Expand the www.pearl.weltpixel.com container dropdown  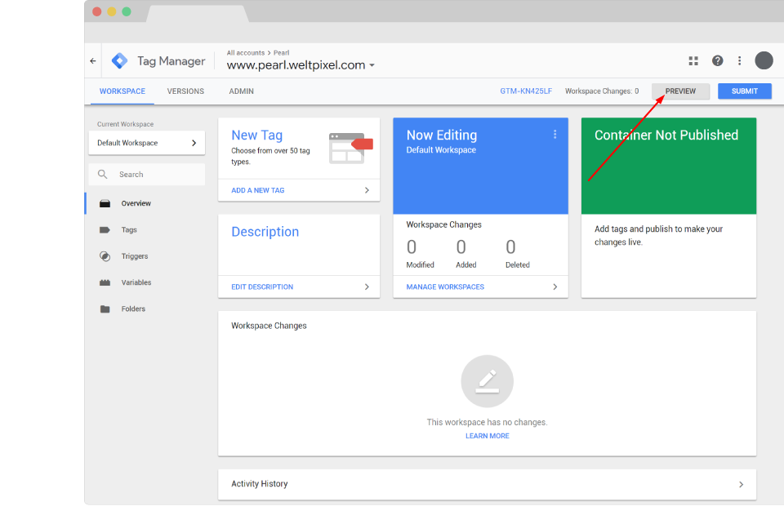tap(372, 65)
